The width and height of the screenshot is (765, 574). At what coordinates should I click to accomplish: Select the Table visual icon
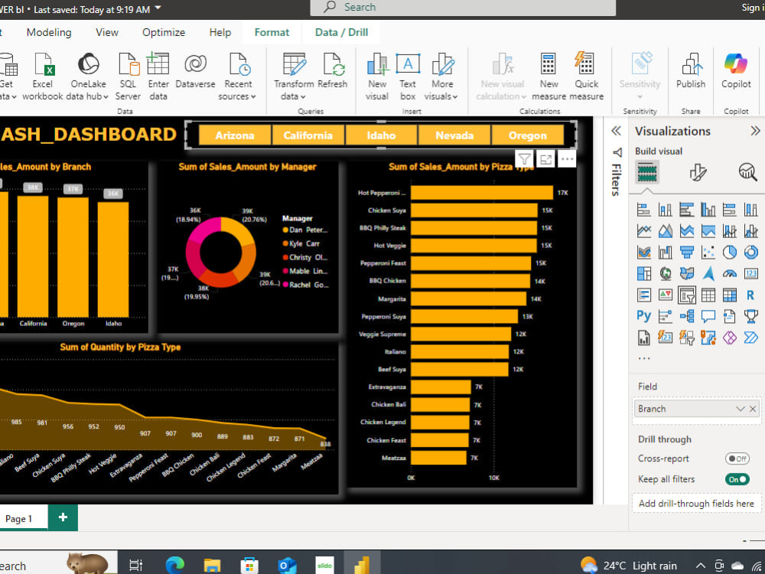(708, 295)
